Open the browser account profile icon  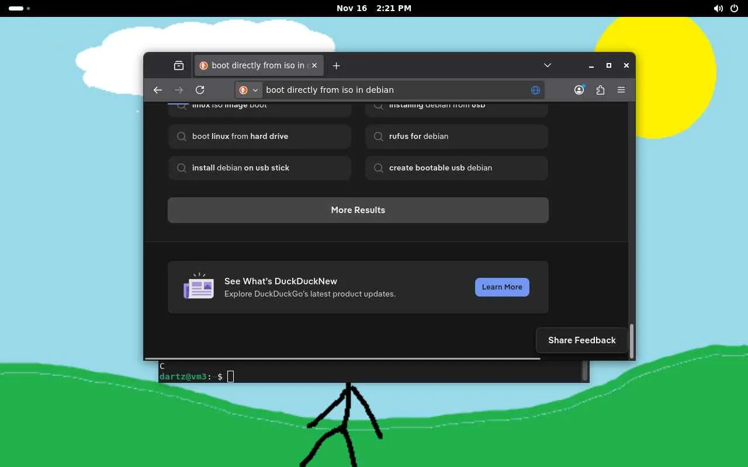(579, 90)
